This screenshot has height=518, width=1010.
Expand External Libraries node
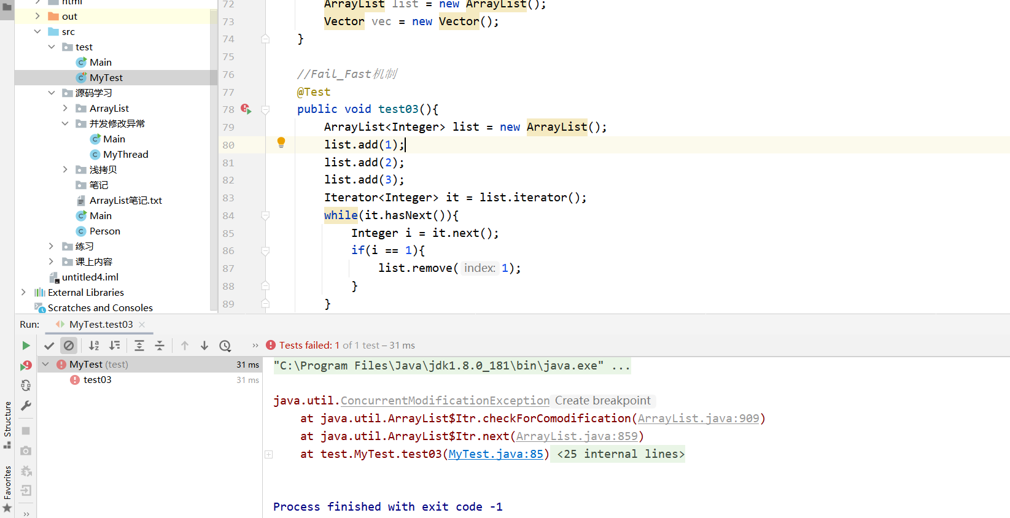click(x=23, y=292)
